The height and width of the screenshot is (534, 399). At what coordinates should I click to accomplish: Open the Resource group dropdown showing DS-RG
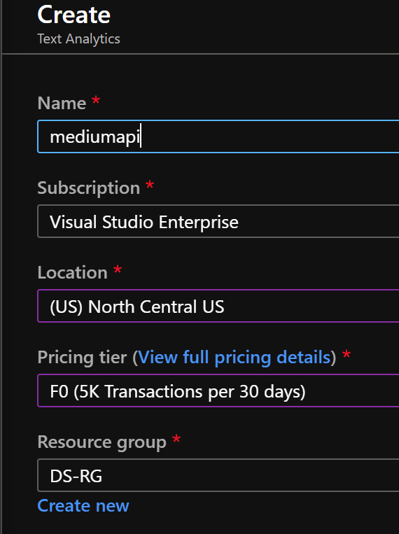click(218, 475)
